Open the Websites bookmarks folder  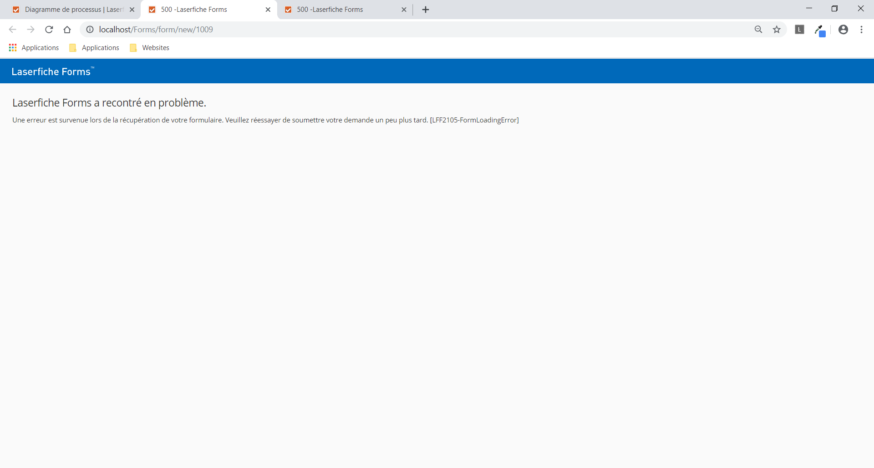coord(149,48)
